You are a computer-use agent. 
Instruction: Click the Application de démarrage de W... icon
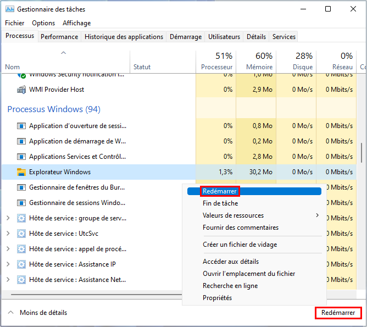coord(21,141)
